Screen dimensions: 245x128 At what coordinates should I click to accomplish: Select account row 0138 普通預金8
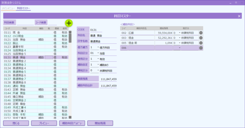click(x=36, y=83)
